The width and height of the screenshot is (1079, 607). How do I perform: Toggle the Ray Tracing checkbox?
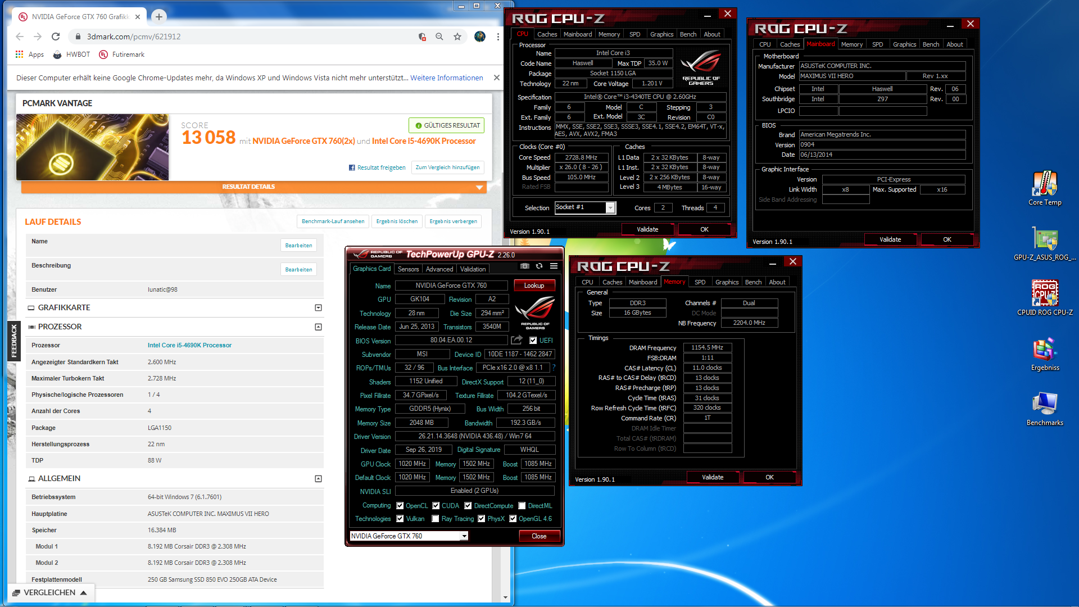point(435,518)
